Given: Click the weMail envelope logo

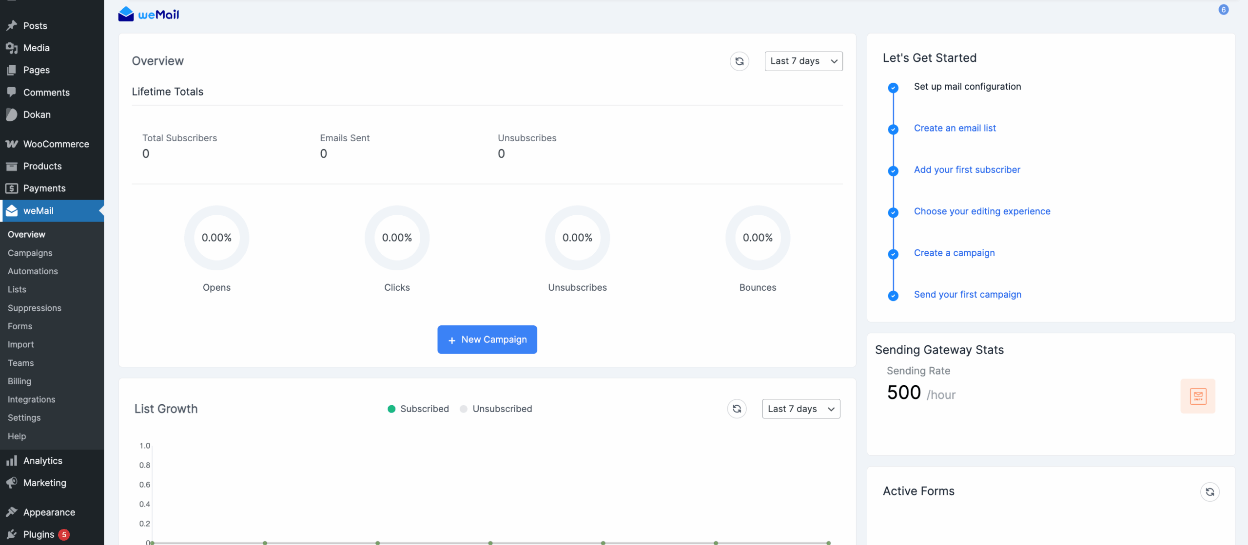Looking at the screenshot, I should click(126, 14).
